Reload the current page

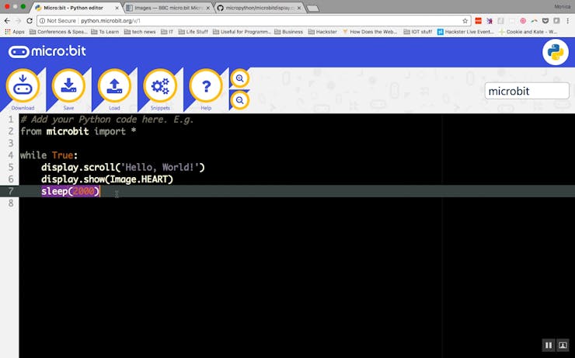(30, 21)
